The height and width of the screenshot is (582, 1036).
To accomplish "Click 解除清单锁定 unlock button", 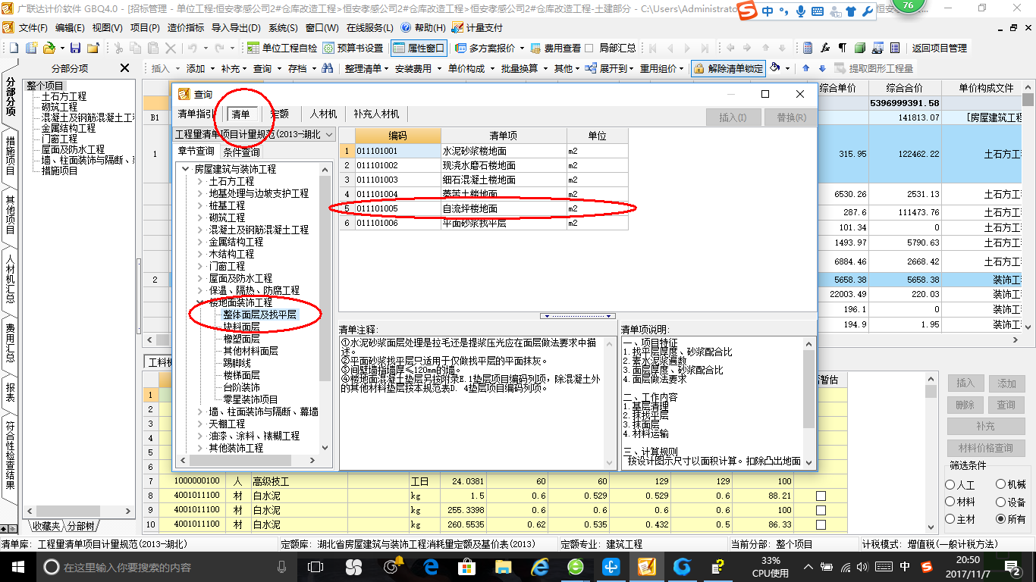I will coord(727,68).
